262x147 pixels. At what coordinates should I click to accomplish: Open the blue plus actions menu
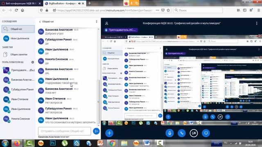point(109,133)
